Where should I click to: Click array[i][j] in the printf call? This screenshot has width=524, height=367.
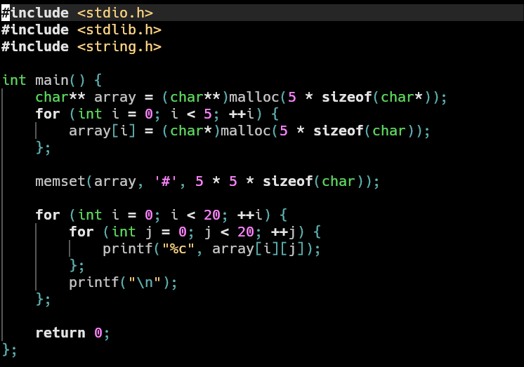(x=258, y=249)
